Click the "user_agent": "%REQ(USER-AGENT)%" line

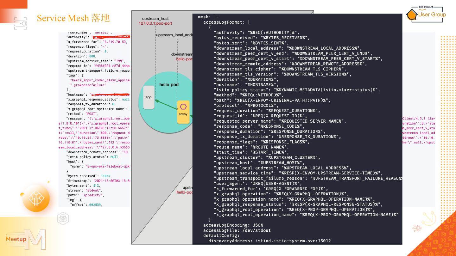tap(258, 184)
